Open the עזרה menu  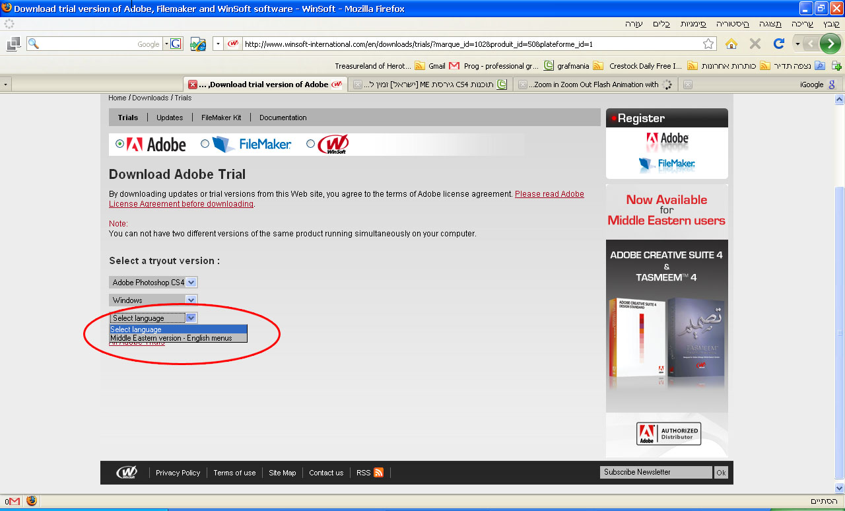(x=634, y=24)
